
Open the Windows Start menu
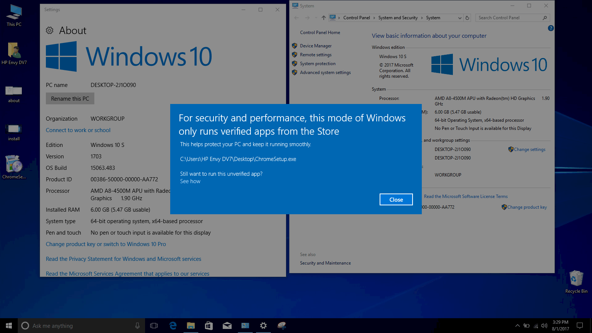click(x=9, y=326)
